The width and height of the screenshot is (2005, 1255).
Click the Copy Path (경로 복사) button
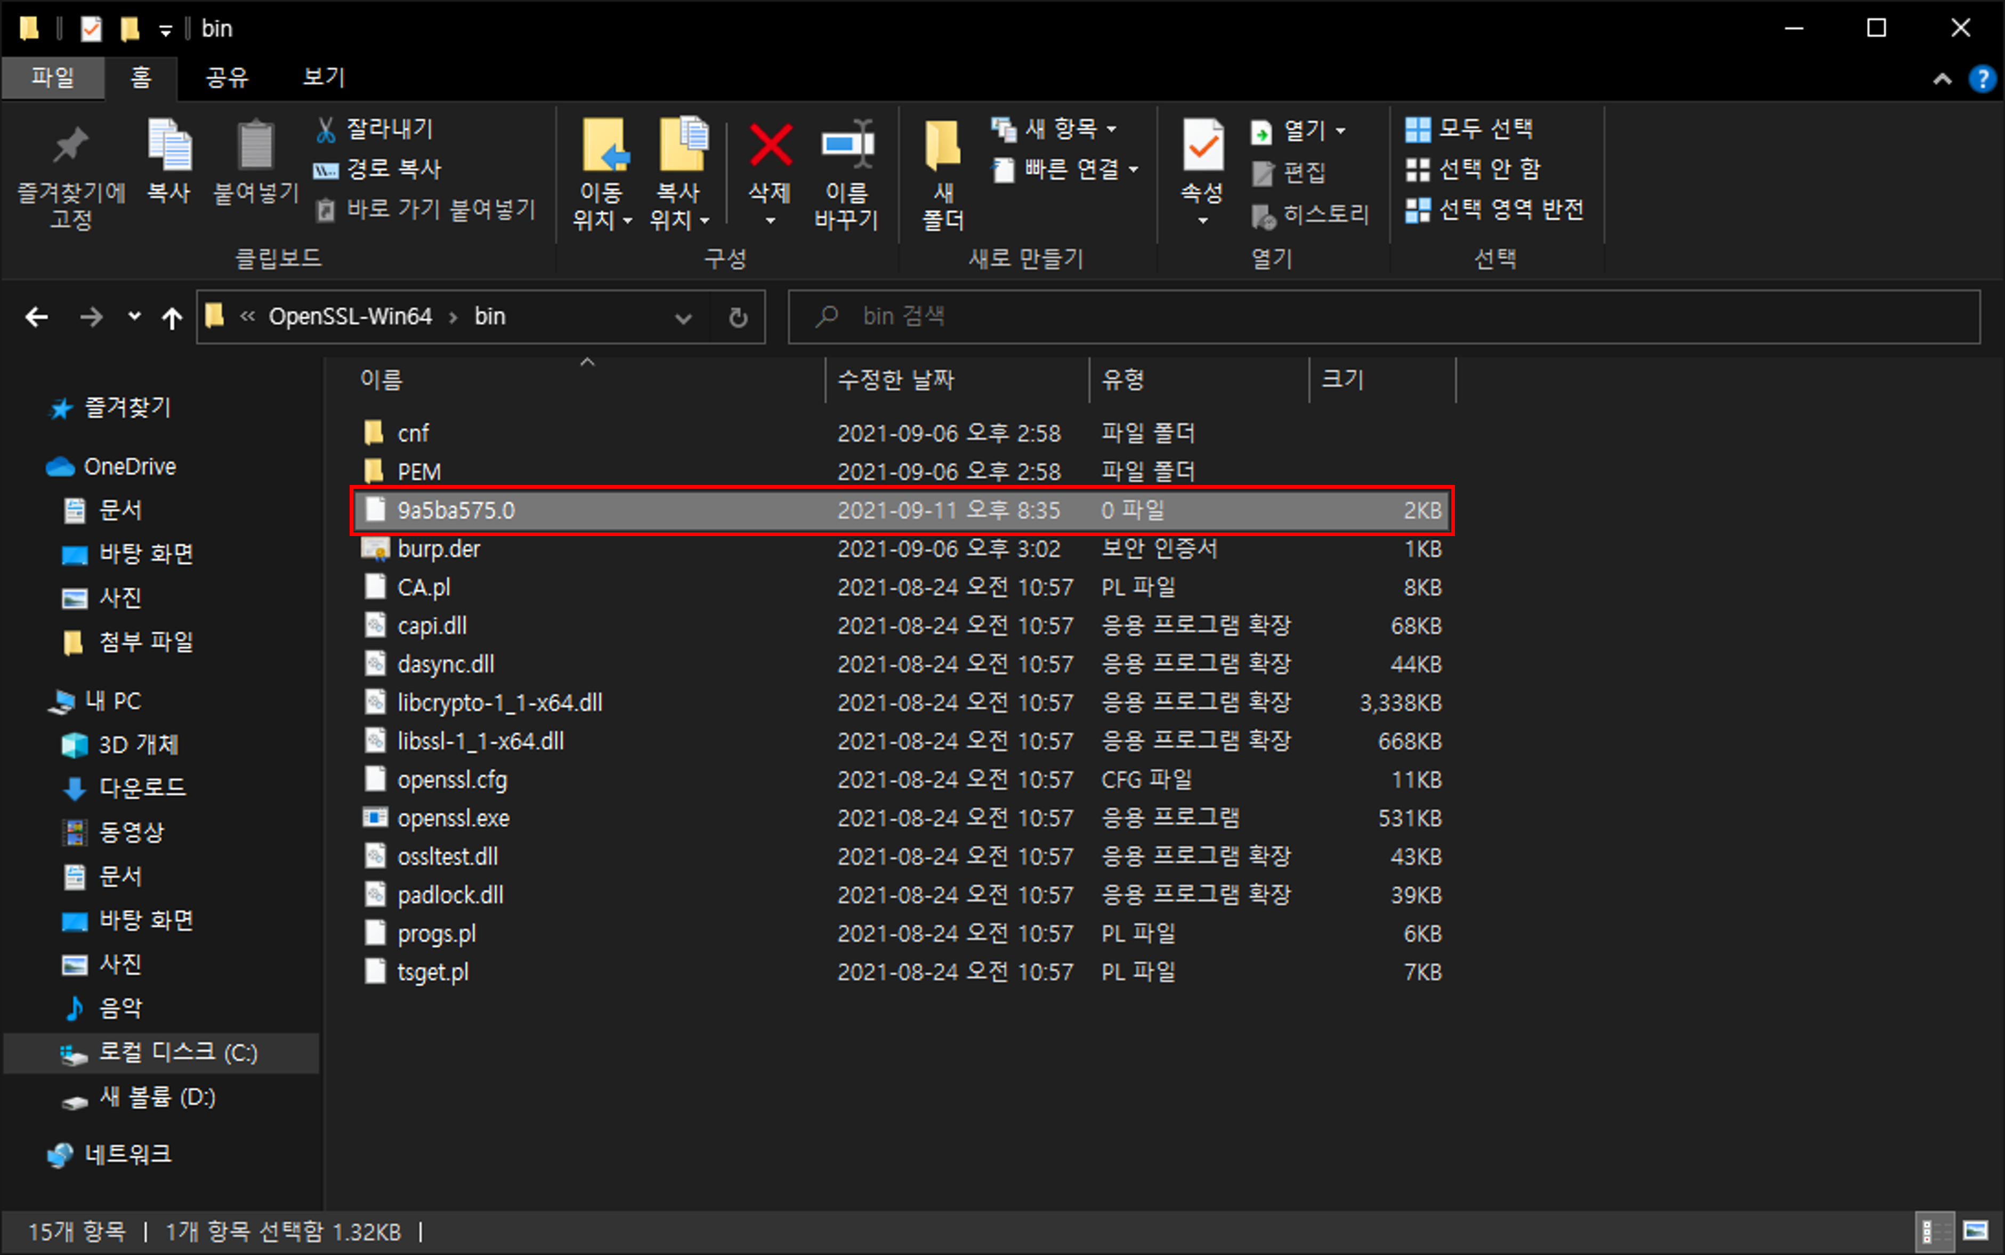pos(377,169)
